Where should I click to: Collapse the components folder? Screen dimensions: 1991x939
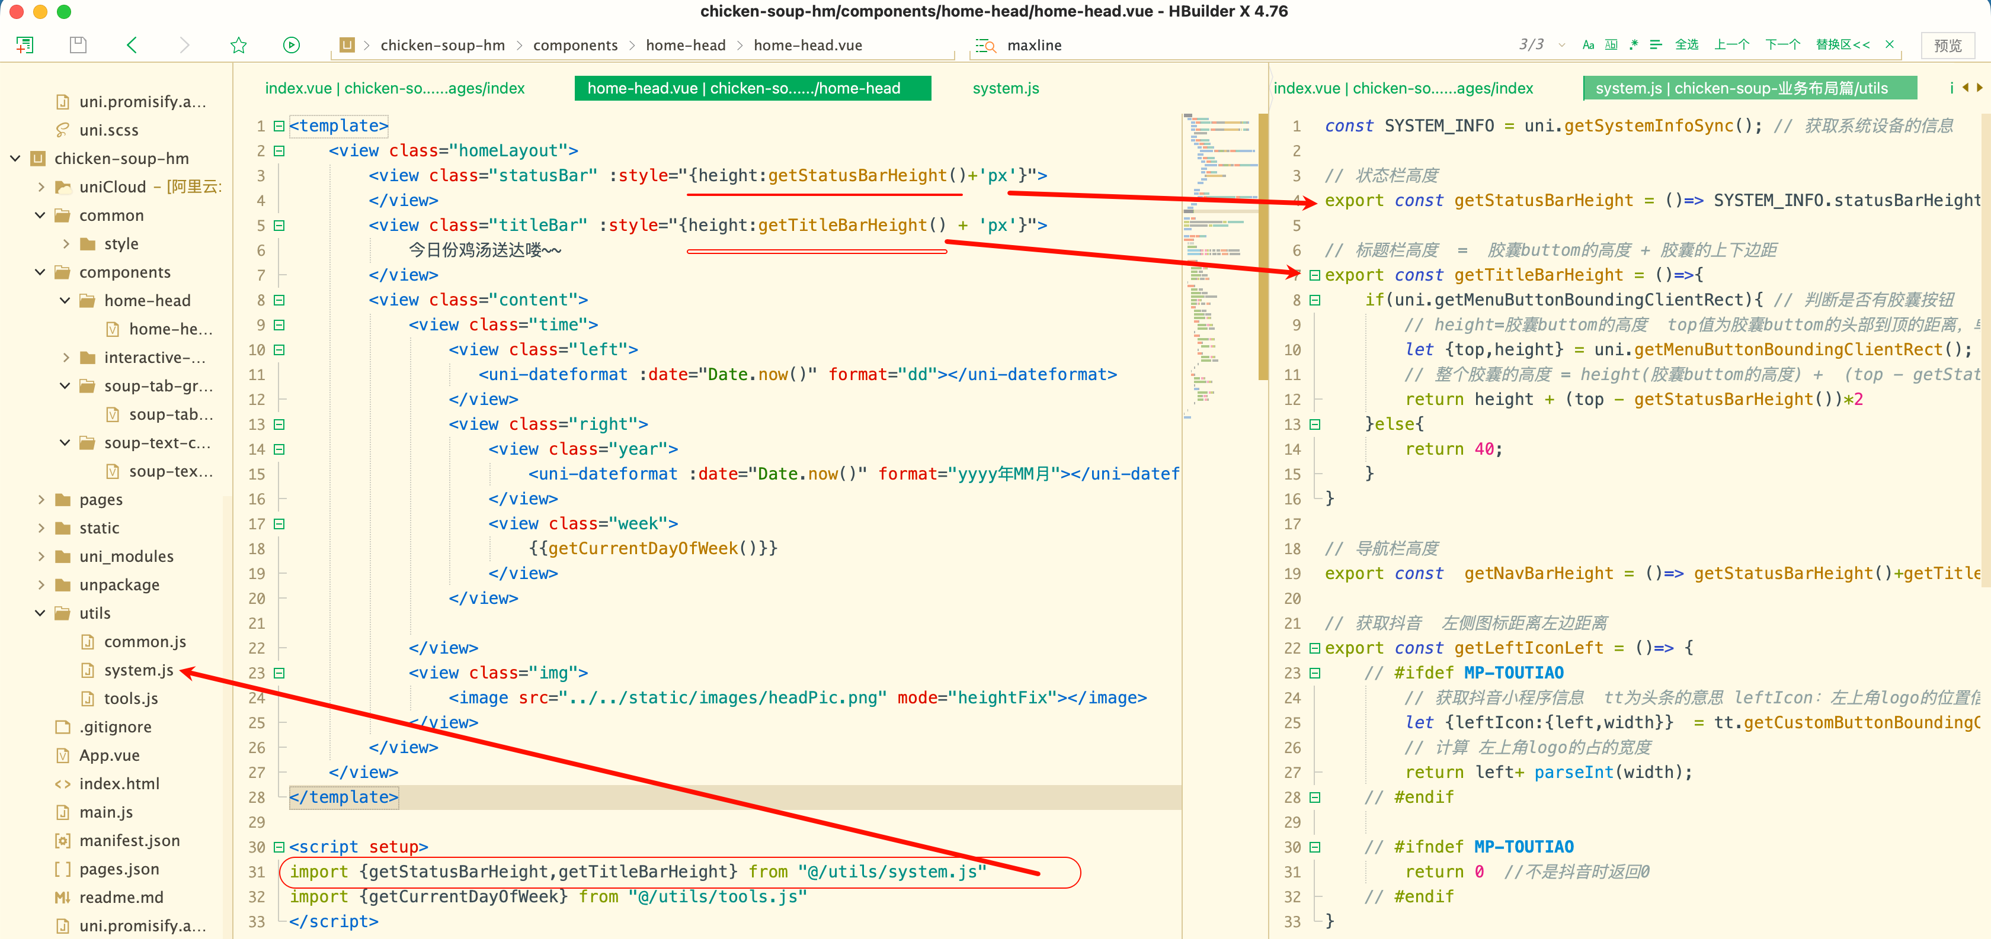[x=40, y=272]
